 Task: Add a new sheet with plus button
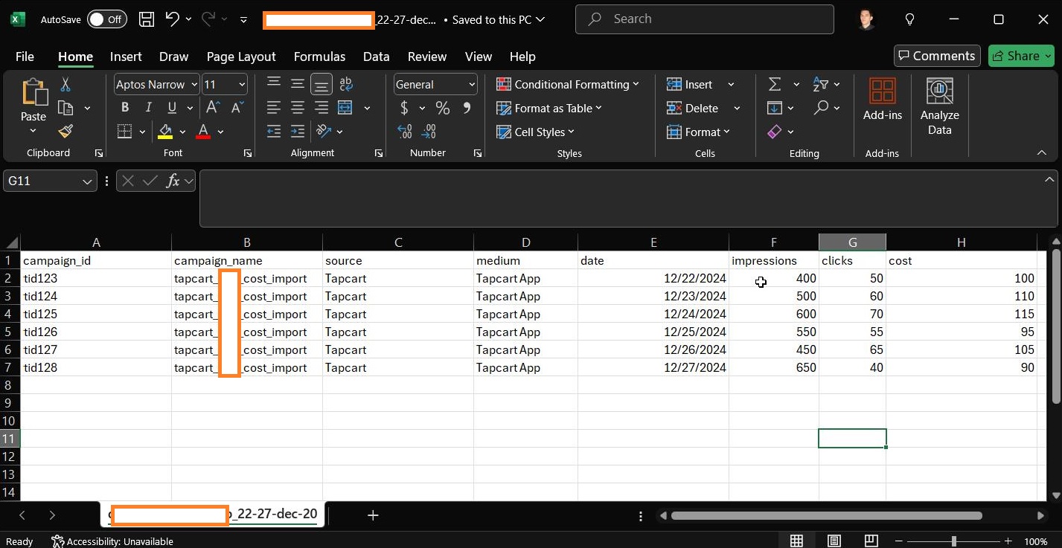tap(373, 515)
